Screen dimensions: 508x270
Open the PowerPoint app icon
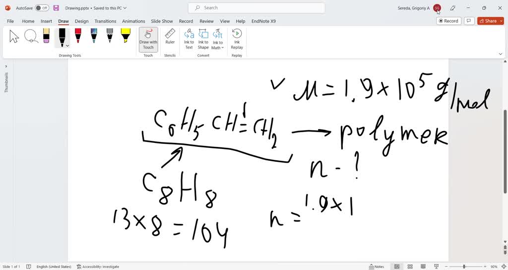[8, 8]
